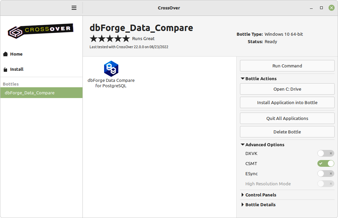Enable the ESync toggle
The width and height of the screenshot is (338, 218).
coord(325,174)
